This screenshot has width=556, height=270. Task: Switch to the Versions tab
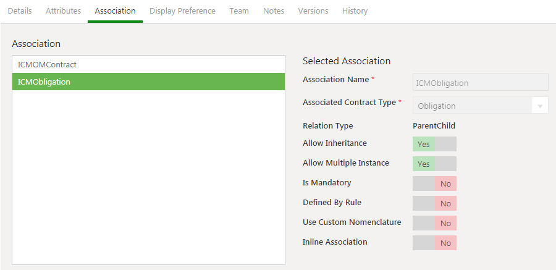point(313,11)
